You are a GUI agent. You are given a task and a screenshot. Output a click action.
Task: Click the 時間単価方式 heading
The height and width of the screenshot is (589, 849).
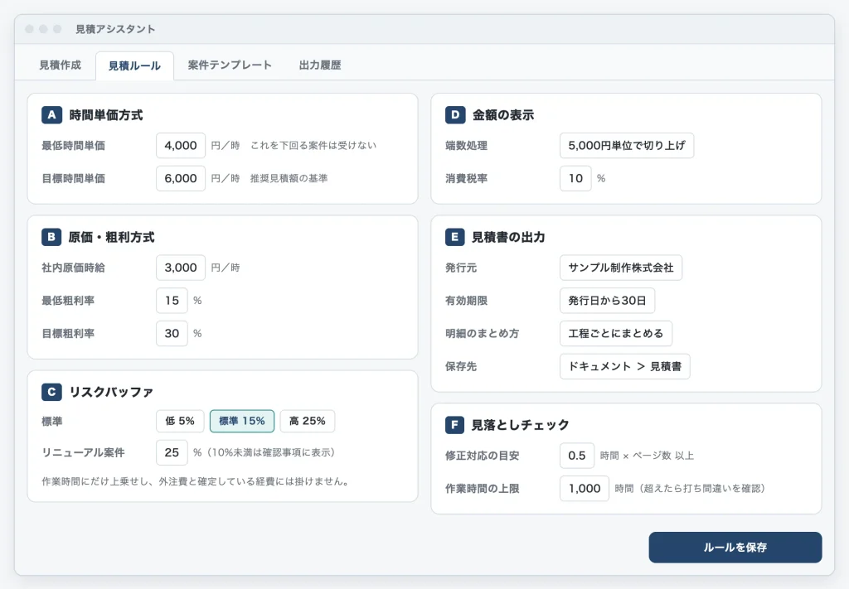(106, 115)
